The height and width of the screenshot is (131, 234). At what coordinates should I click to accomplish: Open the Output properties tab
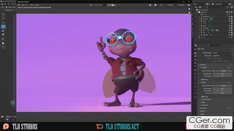195,56
